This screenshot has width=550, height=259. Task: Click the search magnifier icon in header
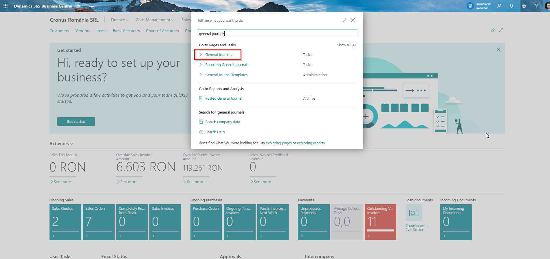tap(499, 6)
